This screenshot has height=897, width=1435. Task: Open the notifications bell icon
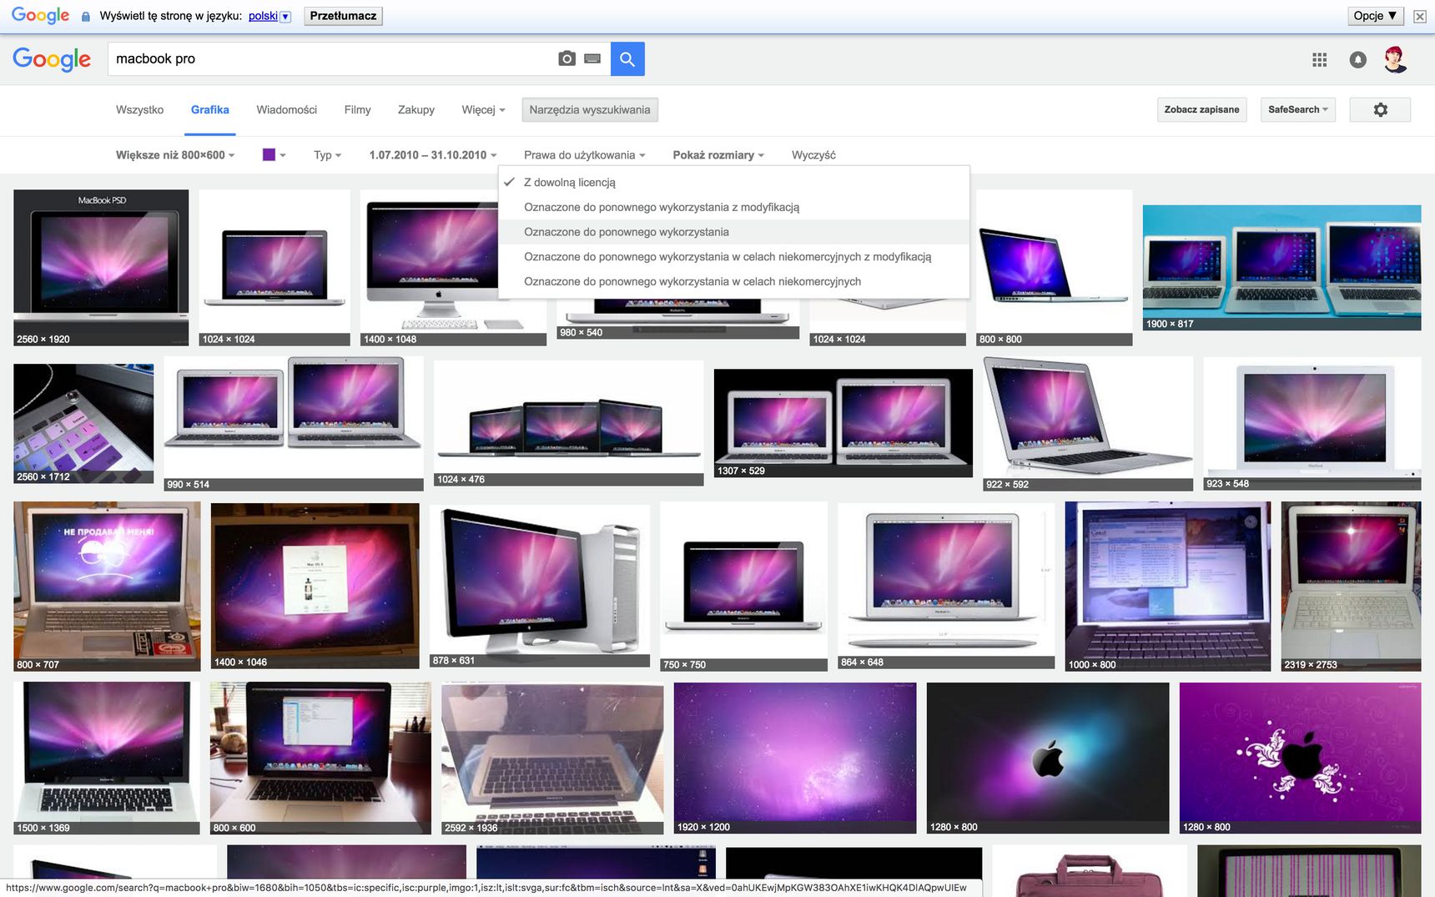[x=1358, y=59]
